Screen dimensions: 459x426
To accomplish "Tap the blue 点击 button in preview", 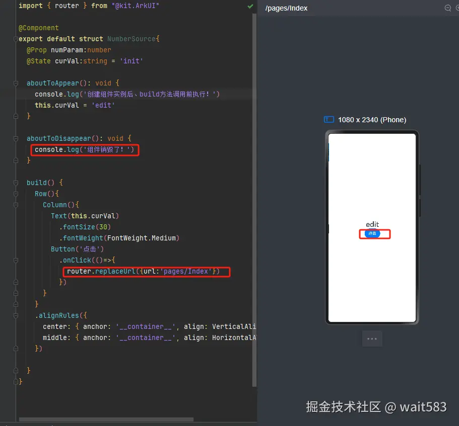I will pyautogui.click(x=372, y=233).
